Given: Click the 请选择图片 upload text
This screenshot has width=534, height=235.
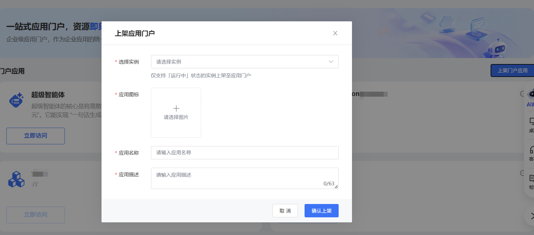Looking at the screenshot, I should pyautogui.click(x=176, y=117).
